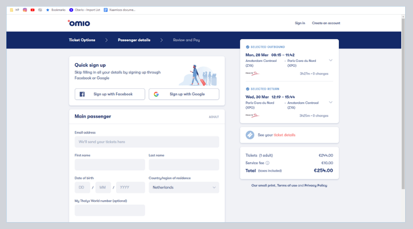Focus the Email address field
The height and width of the screenshot is (229, 413).
tap(147, 142)
